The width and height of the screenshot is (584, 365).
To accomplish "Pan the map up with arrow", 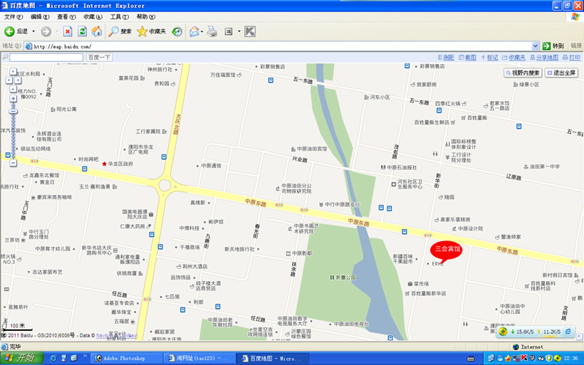I will pyautogui.click(x=13, y=71).
